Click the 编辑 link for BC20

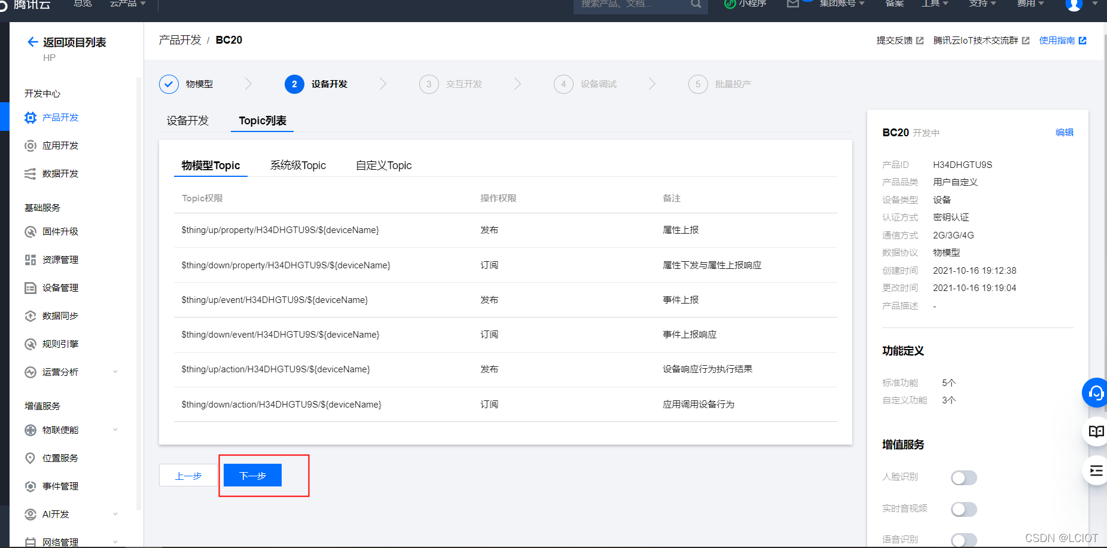(x=1065, y=133)
